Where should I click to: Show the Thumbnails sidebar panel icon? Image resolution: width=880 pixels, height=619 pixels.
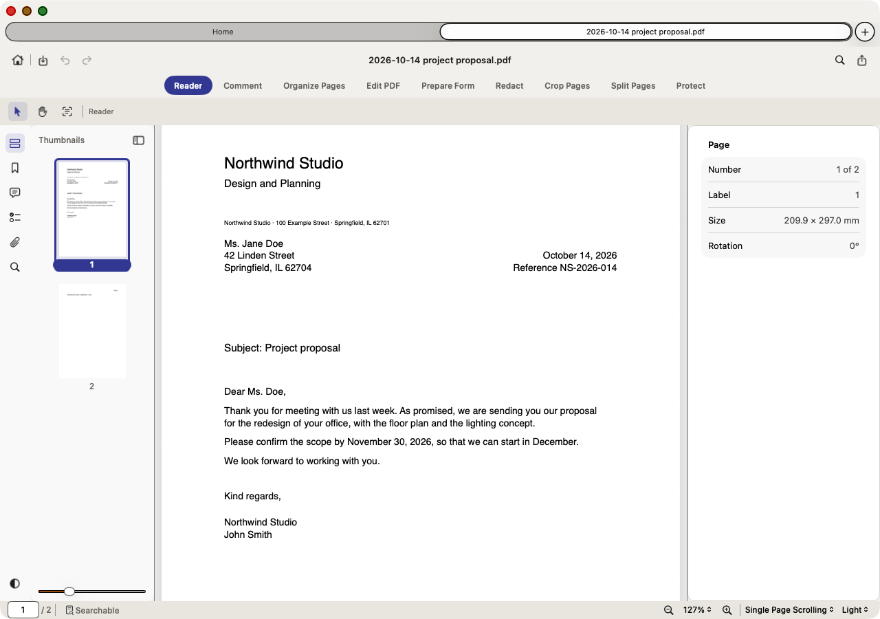(15, 143)
